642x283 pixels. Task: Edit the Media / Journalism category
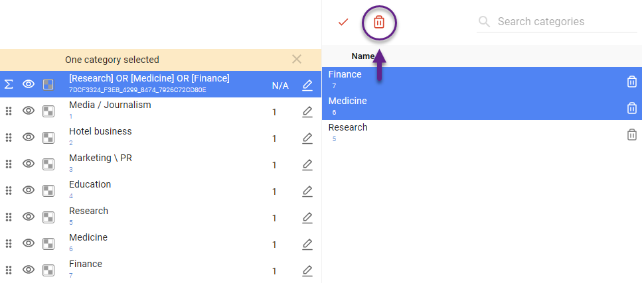point(307,112)
